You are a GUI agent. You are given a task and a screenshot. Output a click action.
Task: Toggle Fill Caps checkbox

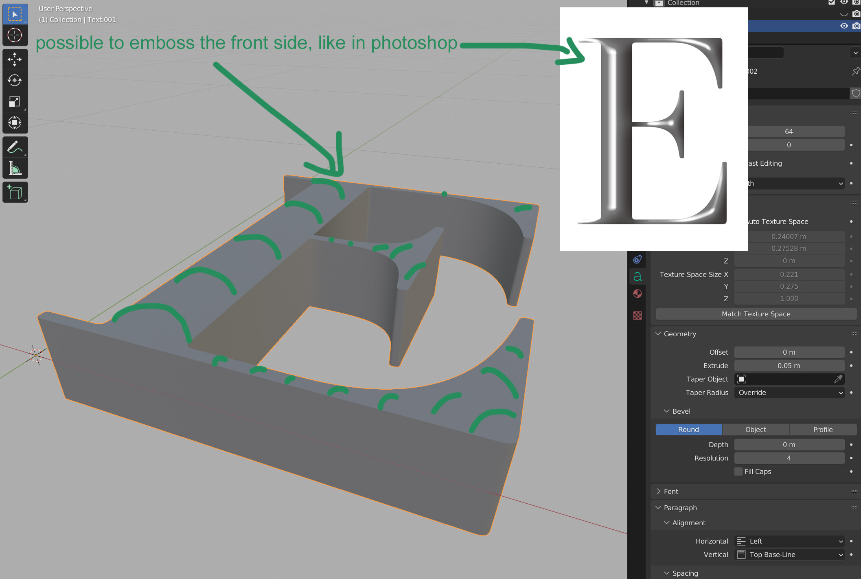pos(738,471)
